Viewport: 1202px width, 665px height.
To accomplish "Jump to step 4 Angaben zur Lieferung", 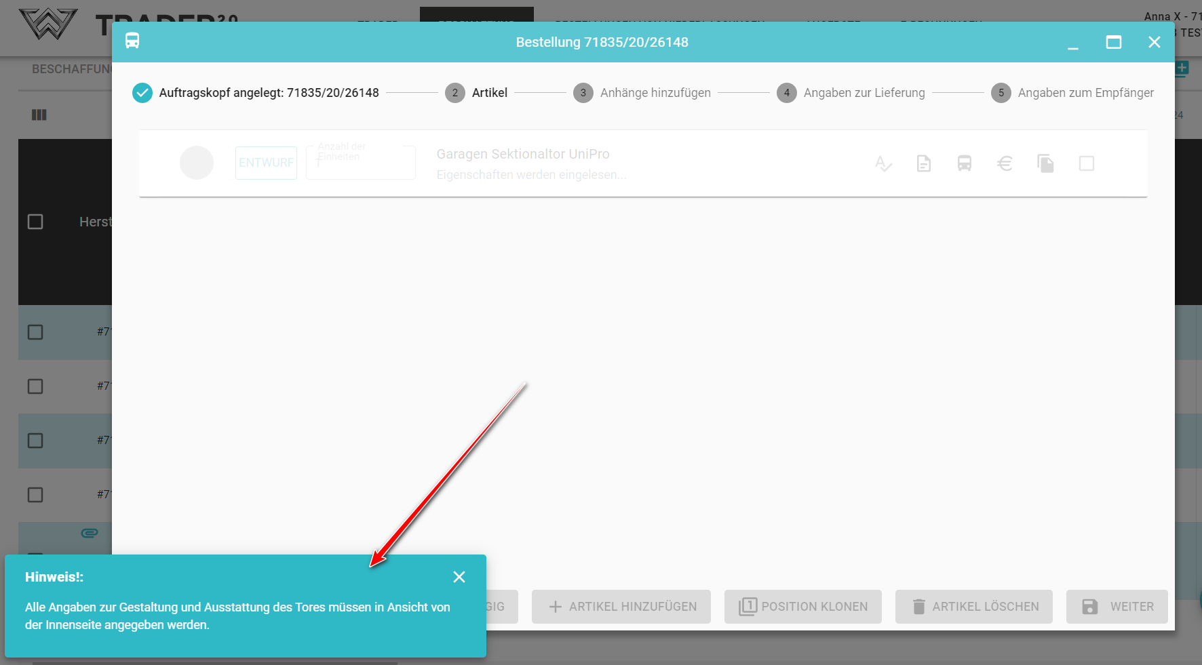I will 851,93.
